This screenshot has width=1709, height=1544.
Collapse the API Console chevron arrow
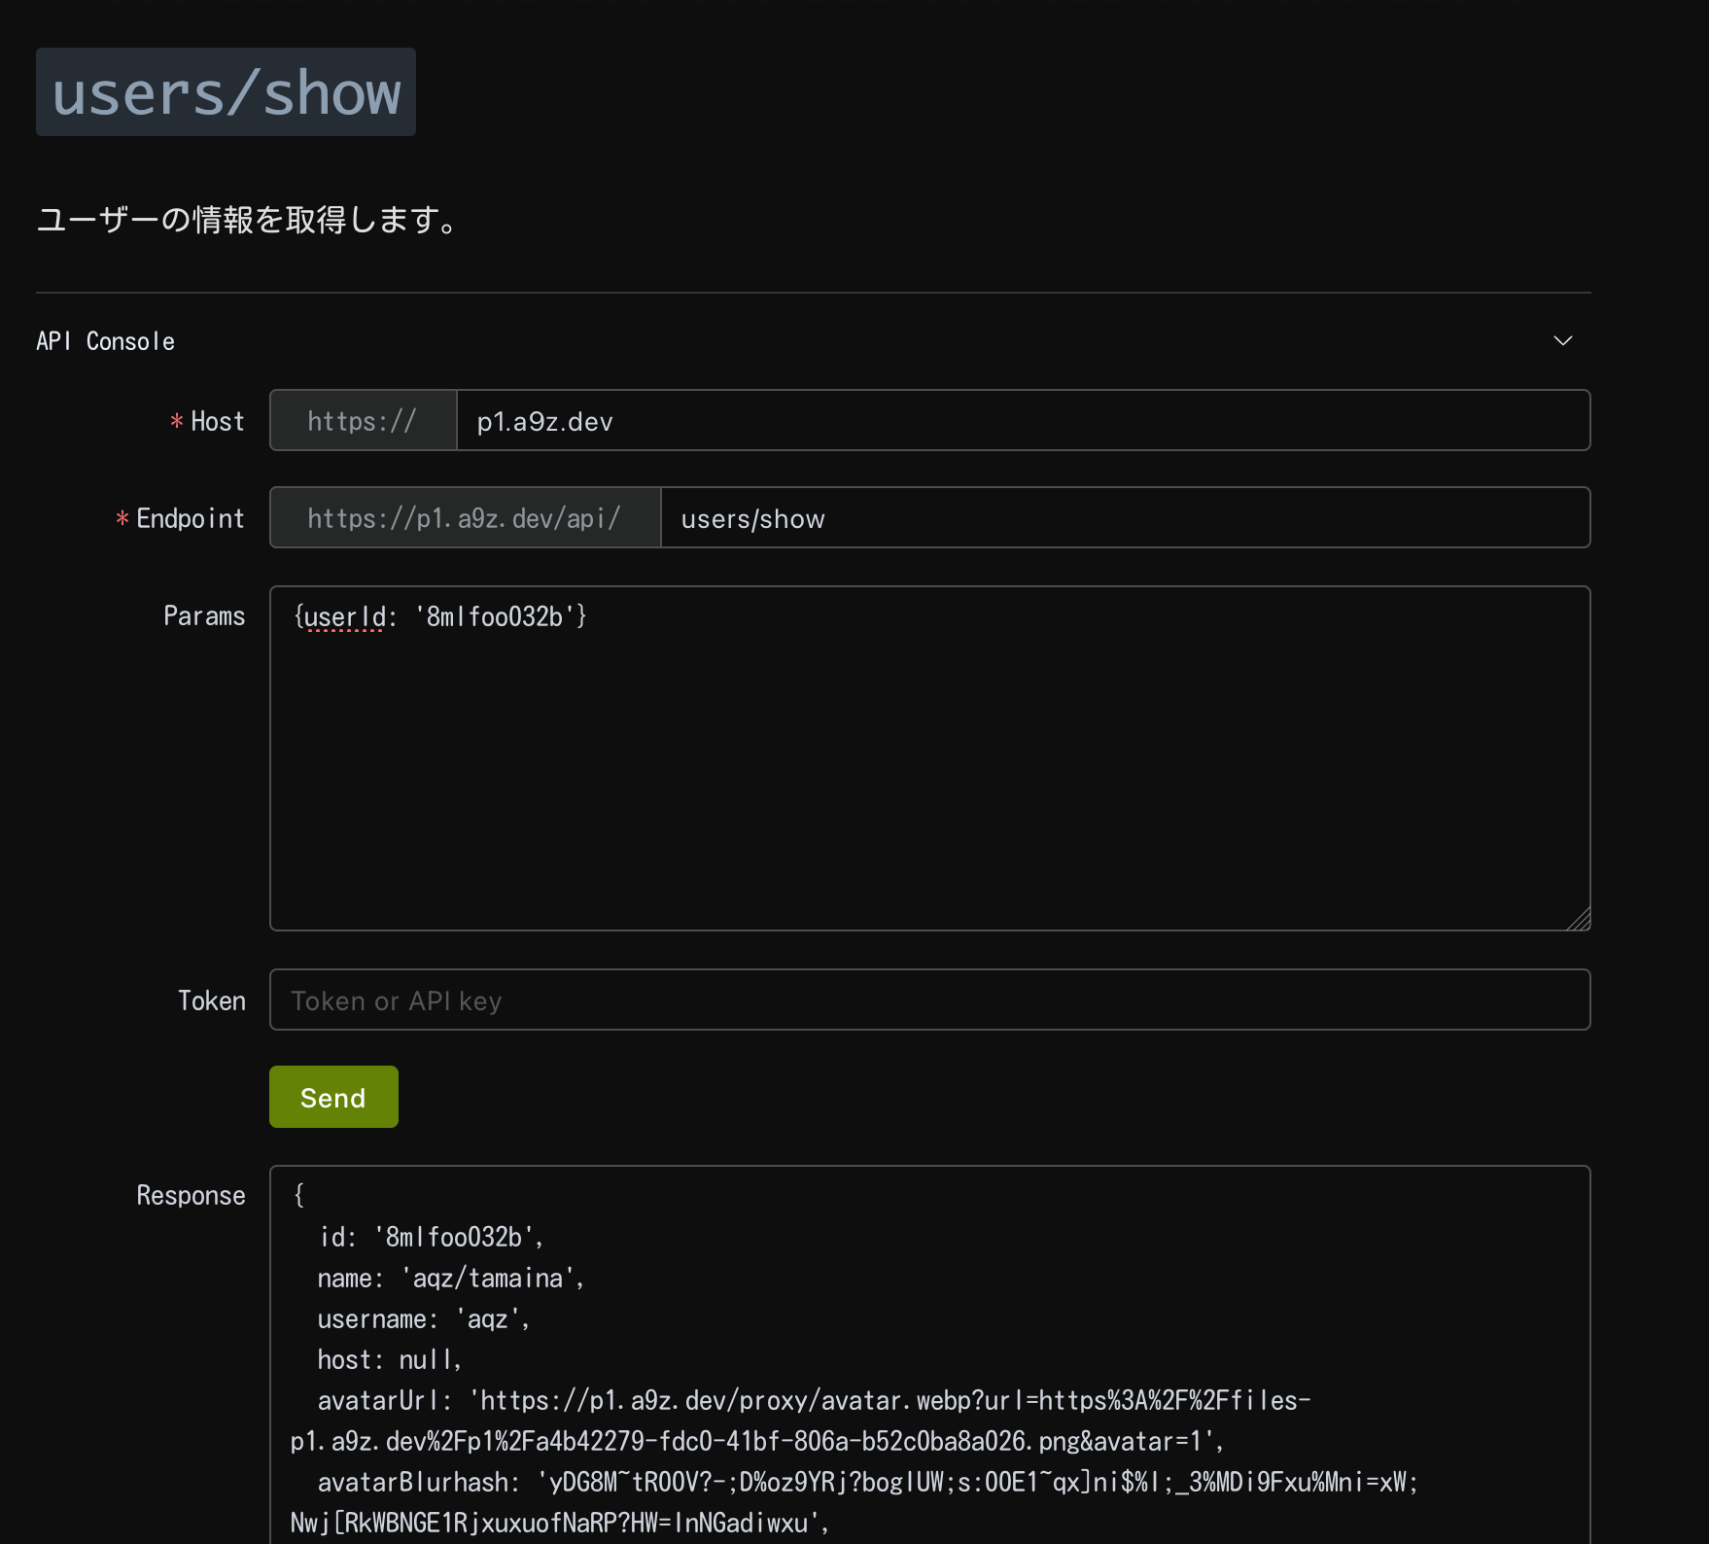(x=1562, y=340)
